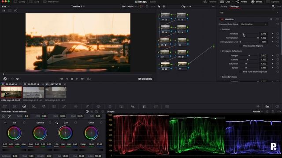
Task: Open the Power Window palette
Action: 98,106
